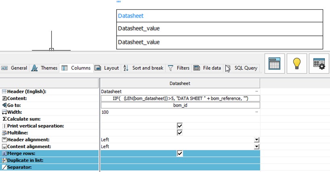Expand the Header alignment dropdown
The image size is (330, 172).
[256, 140]
